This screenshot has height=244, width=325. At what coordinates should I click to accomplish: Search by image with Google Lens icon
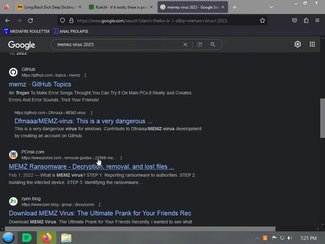click(199, 44)
